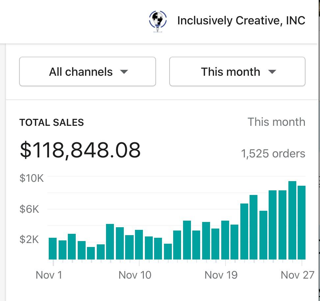Click the Nov 27 axis label

pos(298,275)
